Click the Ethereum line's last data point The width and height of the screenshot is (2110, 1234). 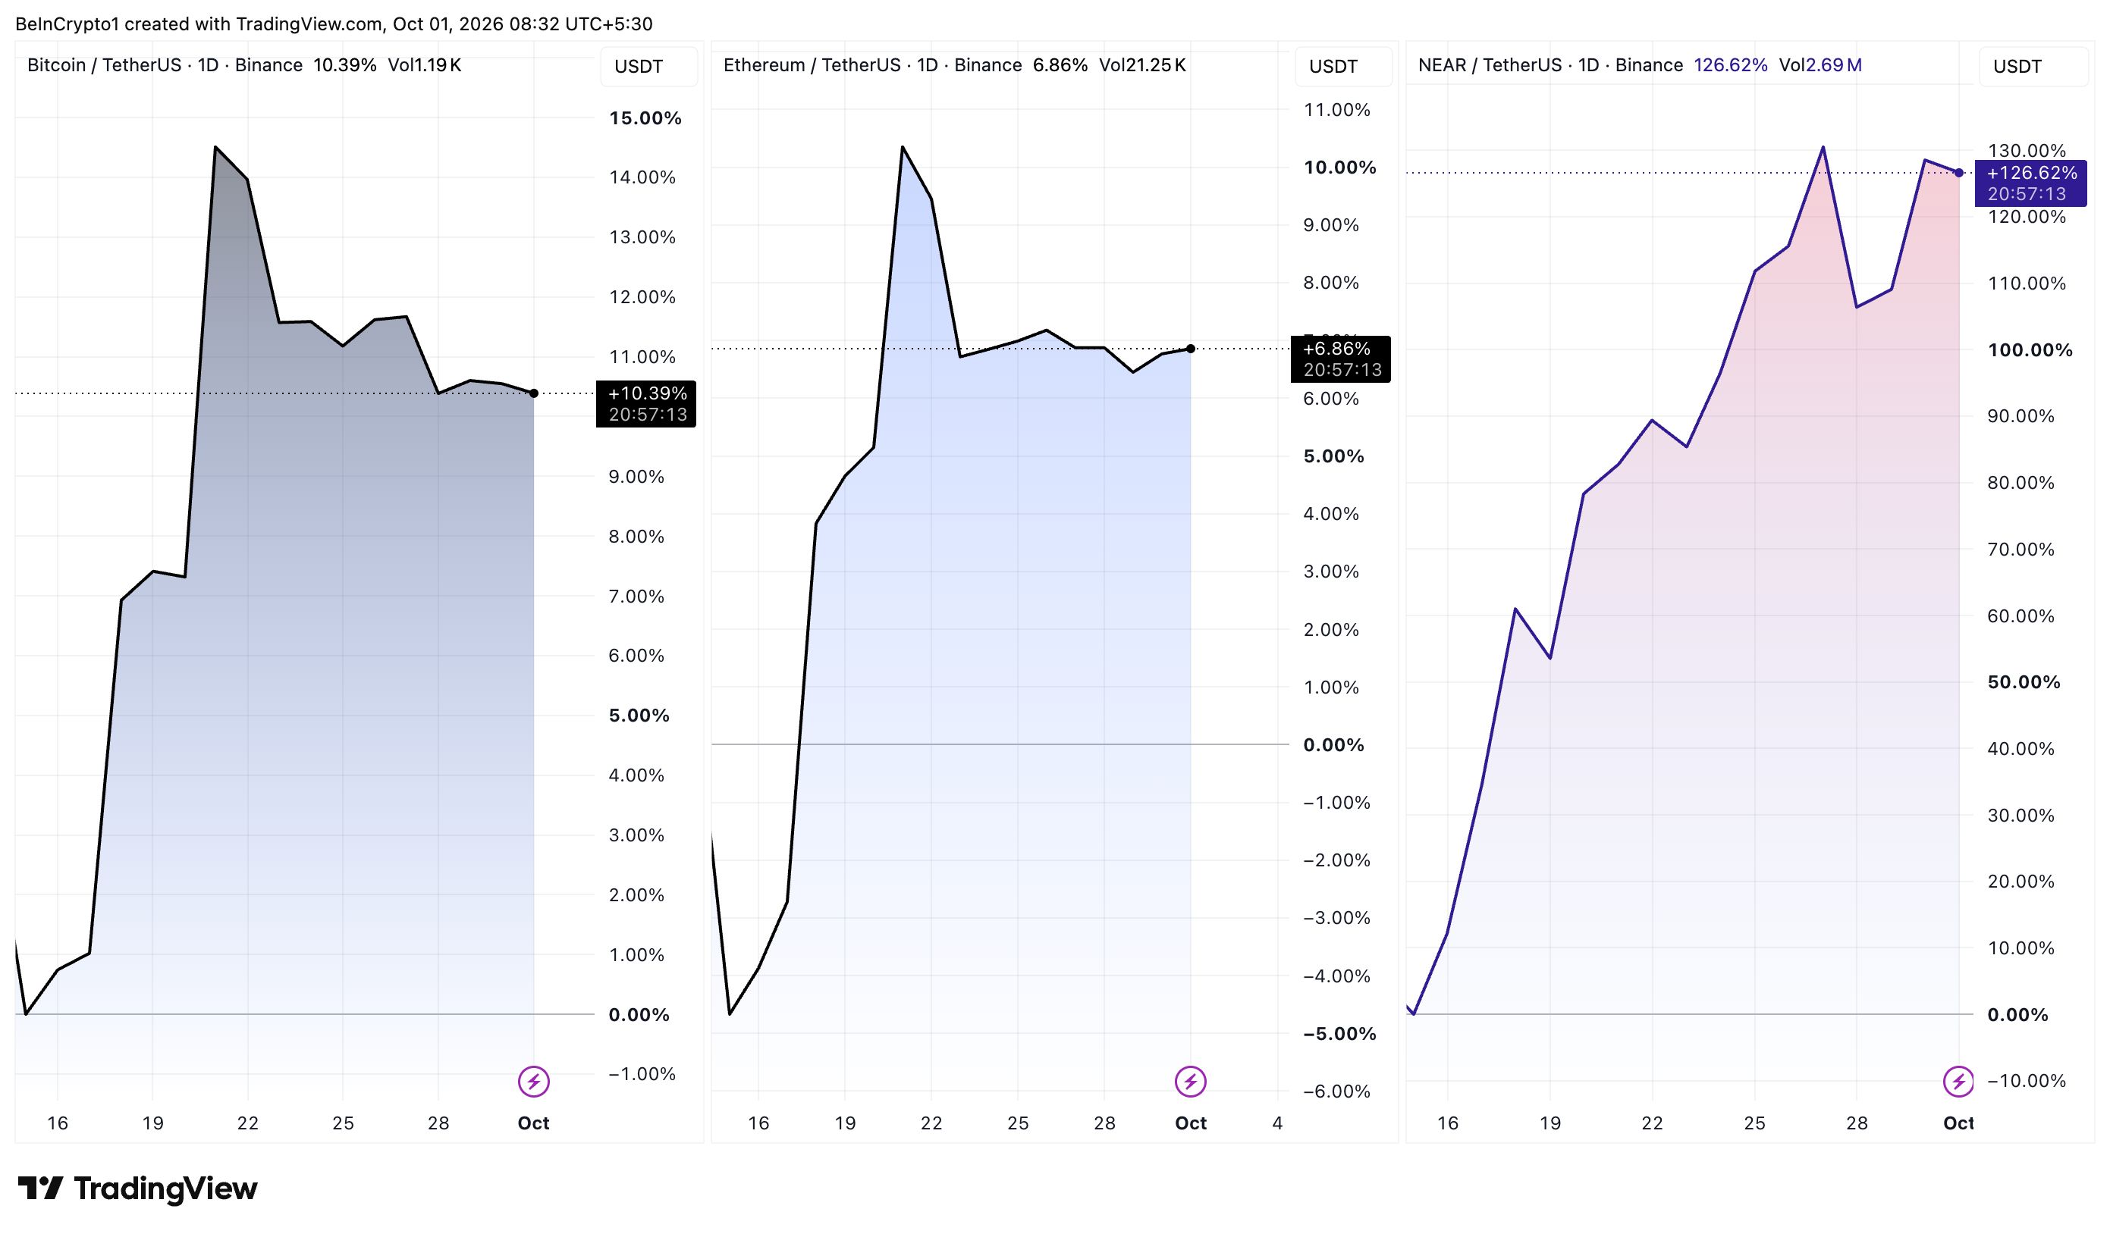pyautogui.click(x=1191, y=349)
